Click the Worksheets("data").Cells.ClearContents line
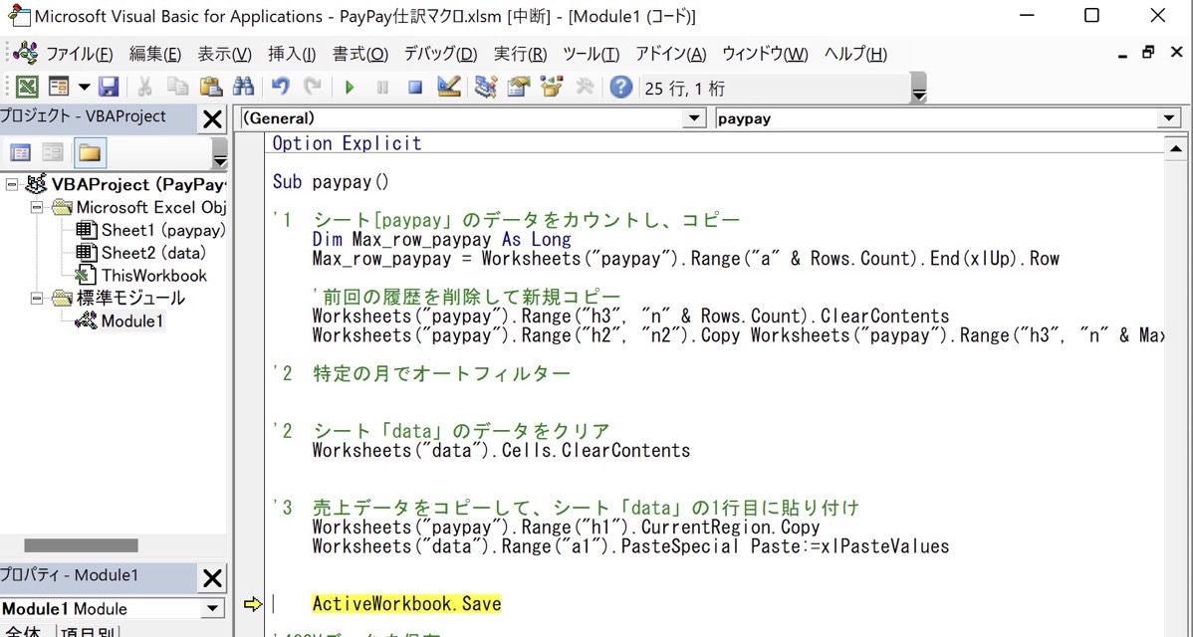The width and height of the screenshot is (1193, 637). click(501, 450)
